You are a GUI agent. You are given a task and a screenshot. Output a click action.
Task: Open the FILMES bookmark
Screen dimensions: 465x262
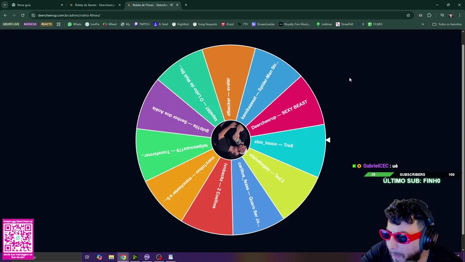point(375,24)
